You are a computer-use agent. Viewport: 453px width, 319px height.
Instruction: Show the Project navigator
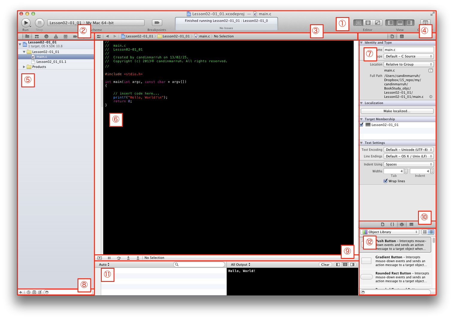coord(27,37)
